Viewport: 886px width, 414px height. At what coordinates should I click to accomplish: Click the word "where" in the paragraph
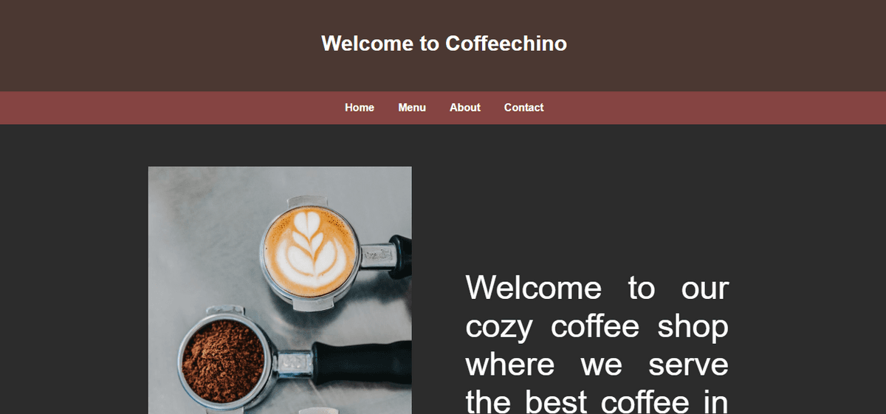(509, 365)
